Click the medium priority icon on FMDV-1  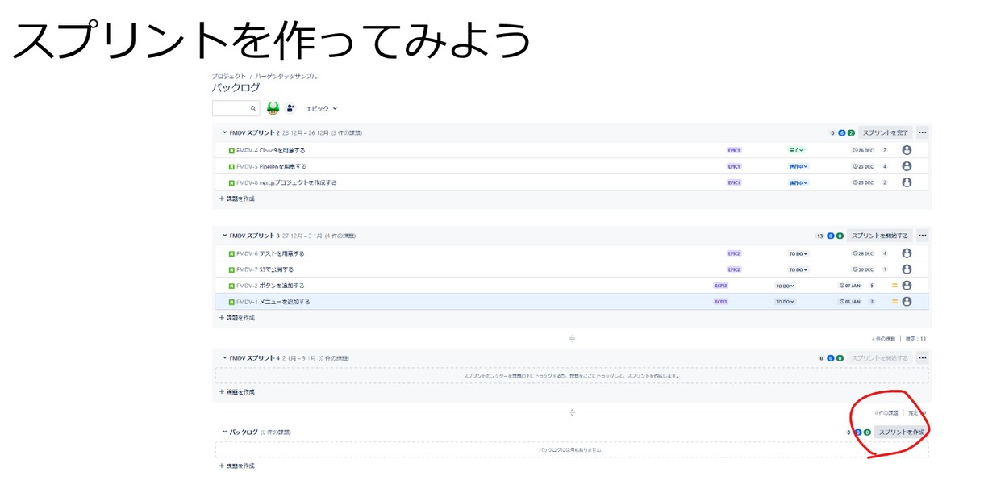(x=894, y=302)
